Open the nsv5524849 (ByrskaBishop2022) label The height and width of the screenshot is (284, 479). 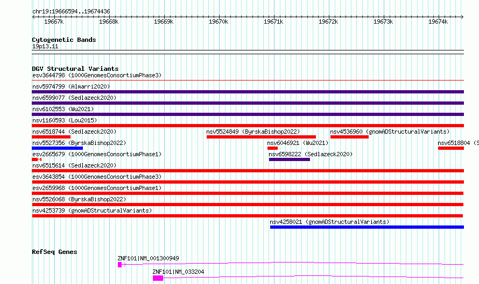(x=253, y=132)
